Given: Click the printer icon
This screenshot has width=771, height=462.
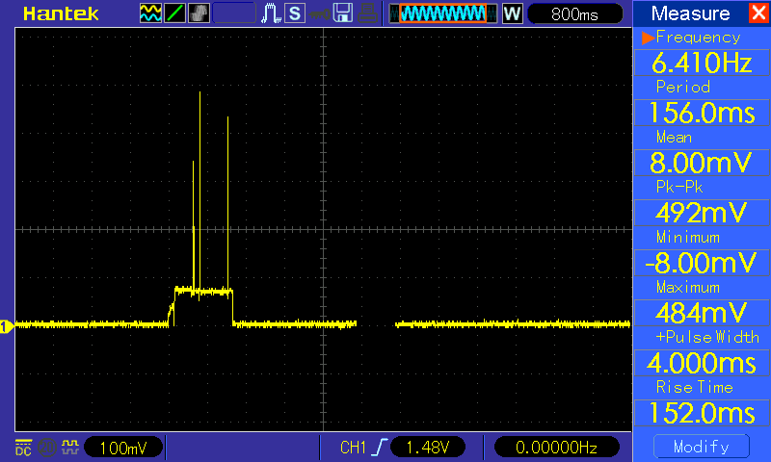Looking at the screenshot, I should [x=367, y=13].
